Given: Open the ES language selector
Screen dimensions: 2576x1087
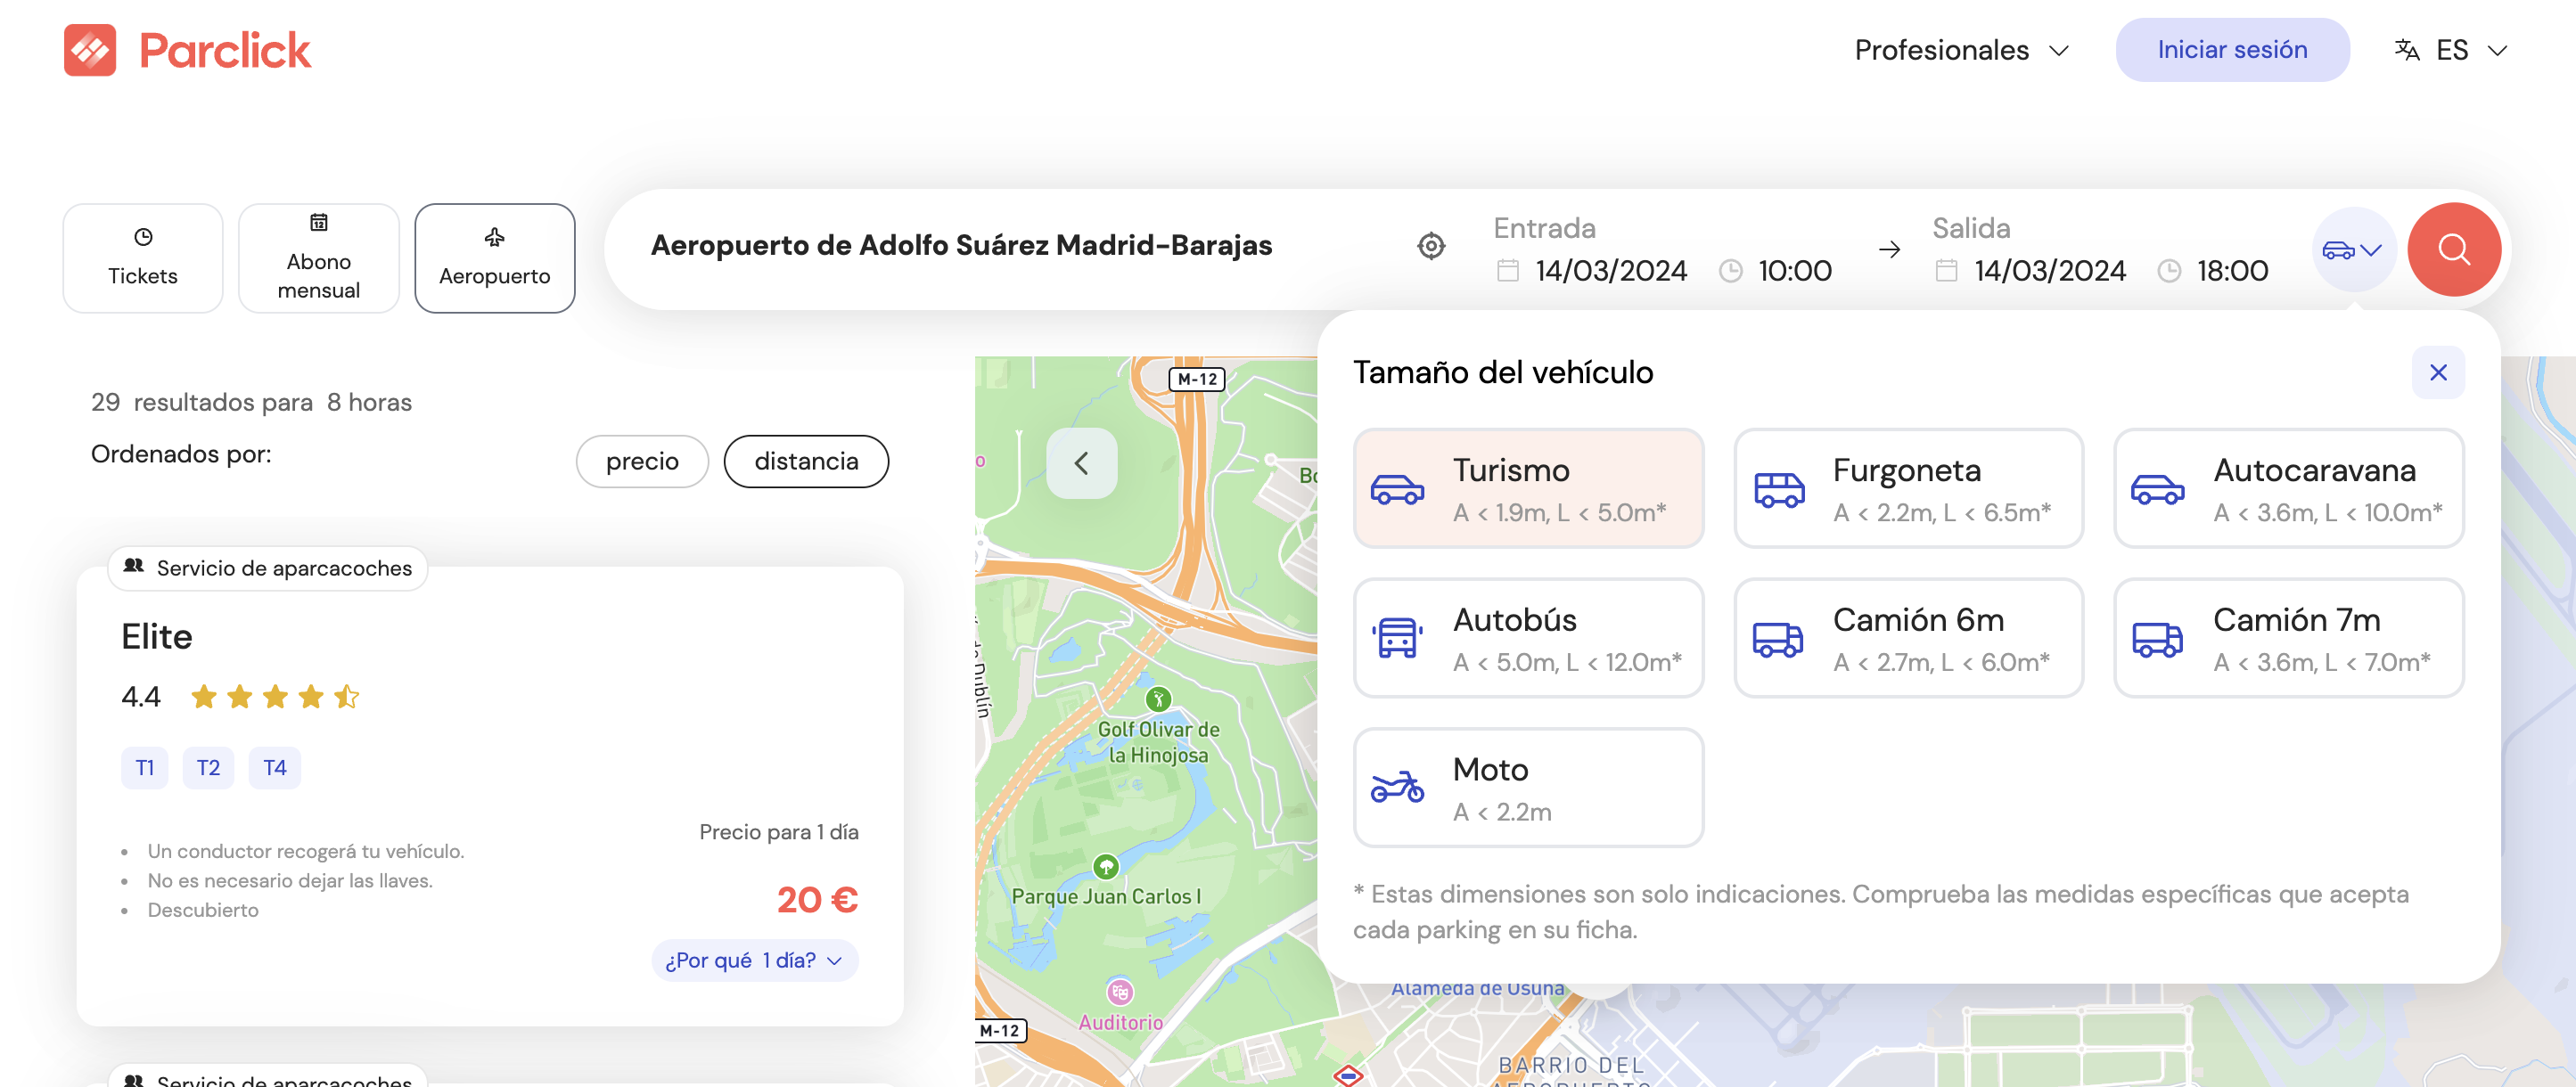Looking at the screenshot, I should click(2450, 49).
